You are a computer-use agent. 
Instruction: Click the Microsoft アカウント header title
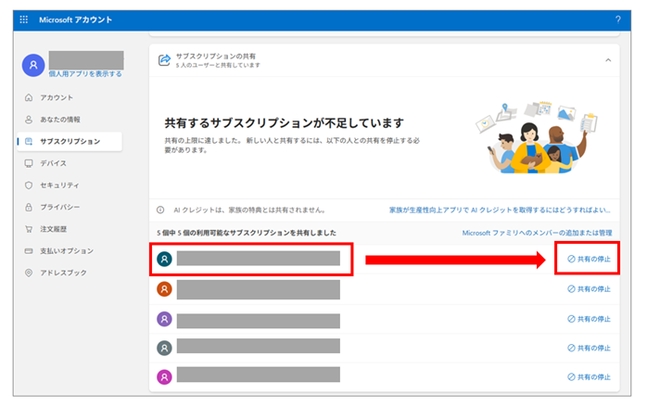75,19
